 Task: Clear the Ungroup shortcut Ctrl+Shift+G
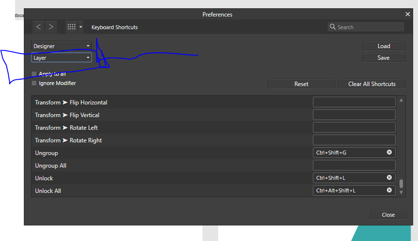point(389,152)
